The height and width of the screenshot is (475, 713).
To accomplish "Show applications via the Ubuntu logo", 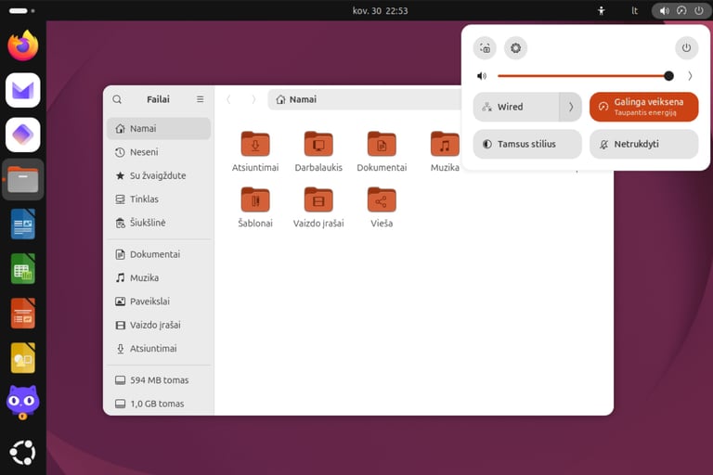I will [22, 453].
